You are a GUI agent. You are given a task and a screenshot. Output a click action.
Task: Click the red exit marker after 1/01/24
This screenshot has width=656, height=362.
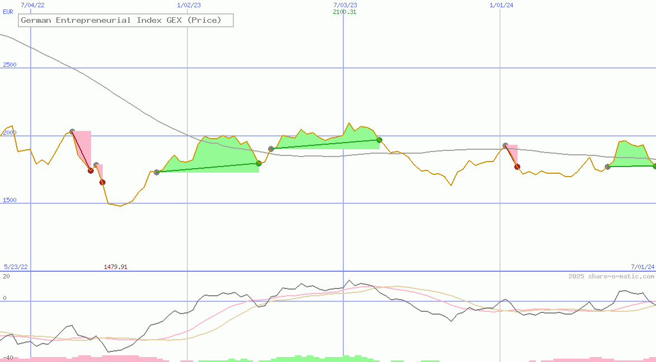(517, 167)
